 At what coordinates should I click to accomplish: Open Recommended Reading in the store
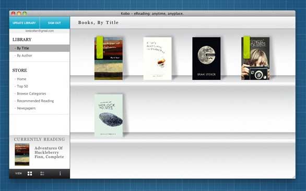tap(36, 101)
